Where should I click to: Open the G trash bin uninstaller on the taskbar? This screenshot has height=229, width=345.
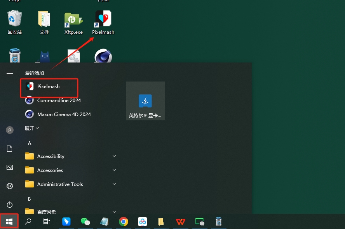tap(218, 222)
